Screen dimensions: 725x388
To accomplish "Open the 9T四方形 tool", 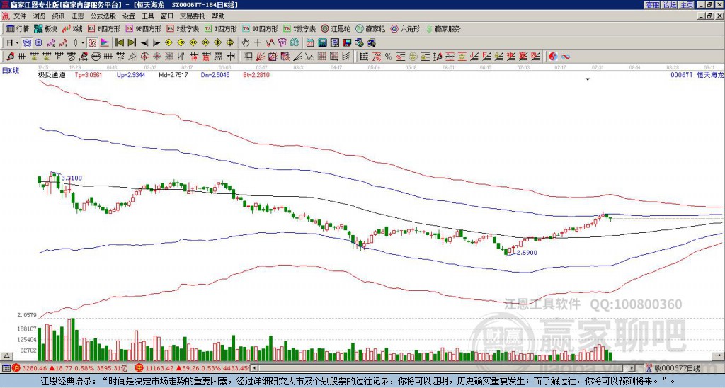I will tap(260, 28).
